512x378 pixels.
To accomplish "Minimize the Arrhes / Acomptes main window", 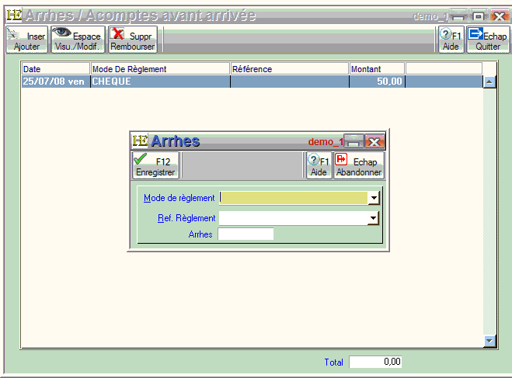I will 458,16.
